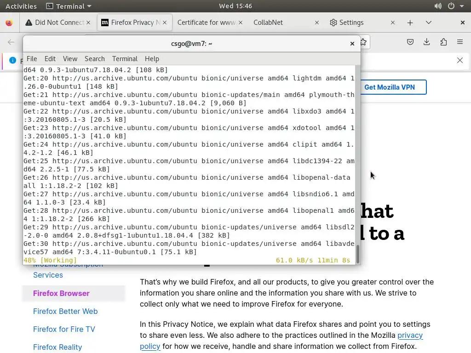Switch to the Settings tab
The height and width of the screenshot is (353, 471).
click(362, 23)
